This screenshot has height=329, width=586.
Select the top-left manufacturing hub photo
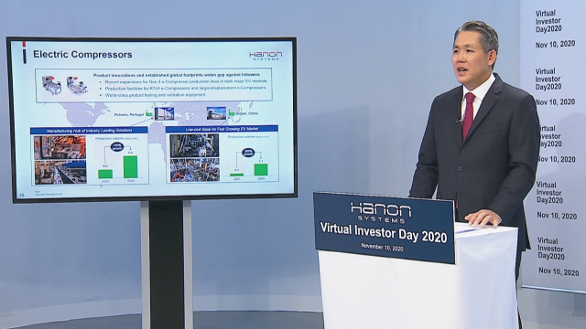[60, 147]
